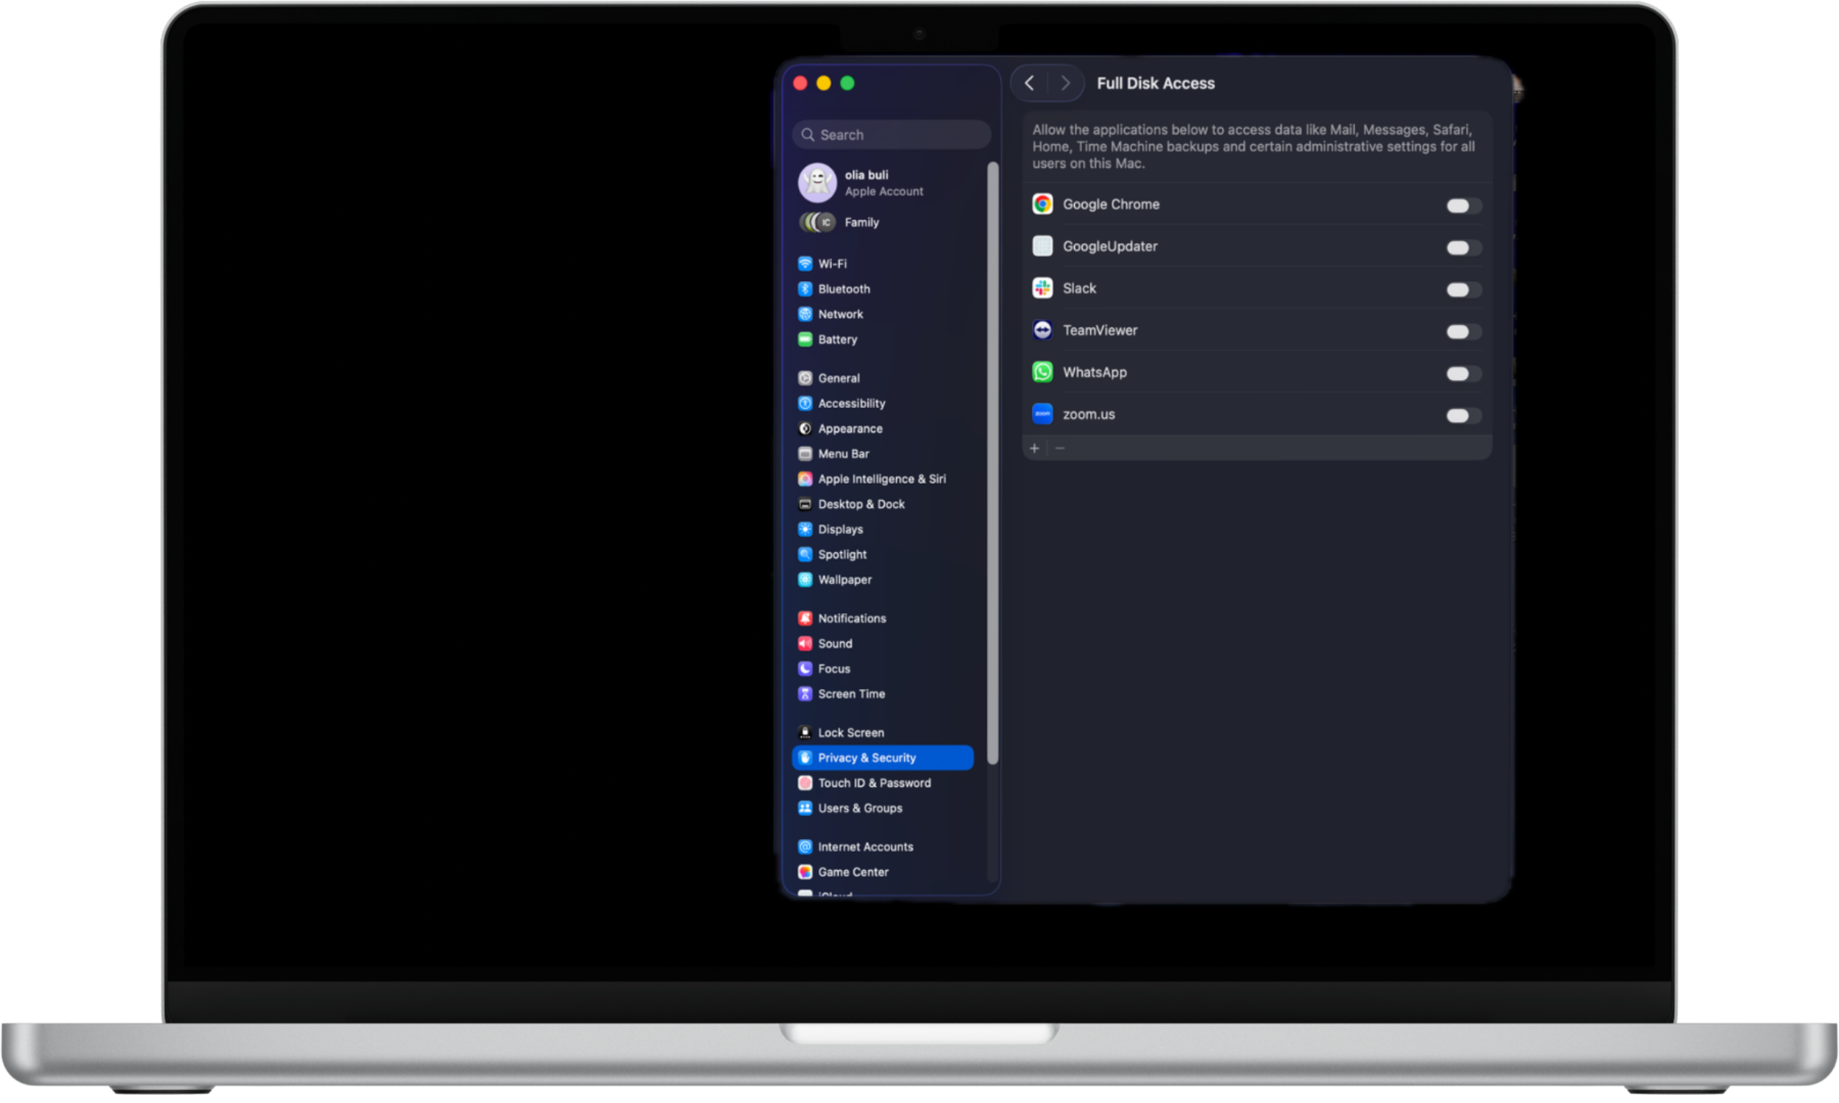Click the forward navigation chevron
The width and height of the screenshot is (1839, 1103).
[1065, 82]
